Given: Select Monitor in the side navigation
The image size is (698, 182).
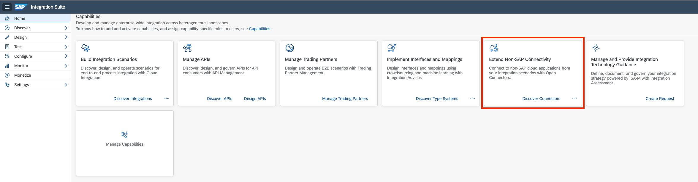Looking at the screenshot, I should [x=35, y=66].
